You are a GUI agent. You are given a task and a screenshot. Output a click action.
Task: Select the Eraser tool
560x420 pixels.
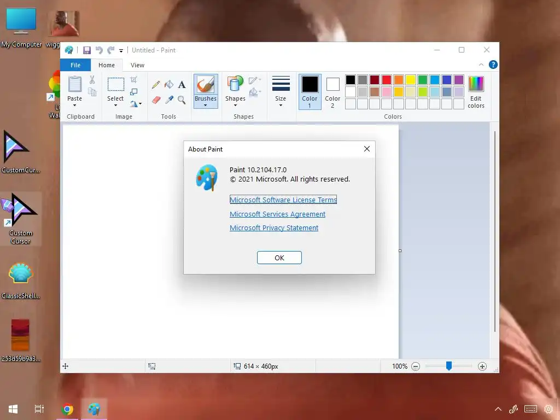pyautogui.click(x=156, y=100)
